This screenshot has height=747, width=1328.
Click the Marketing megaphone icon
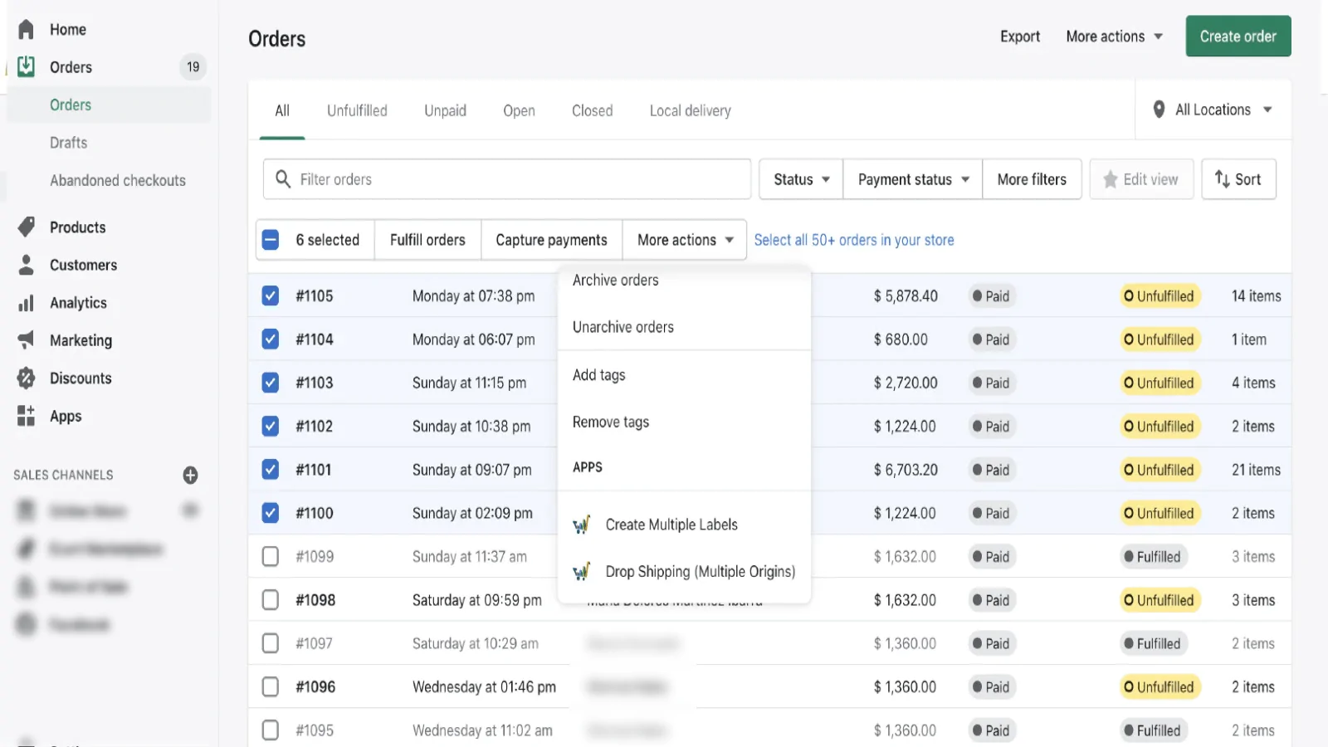pos(26,340)
